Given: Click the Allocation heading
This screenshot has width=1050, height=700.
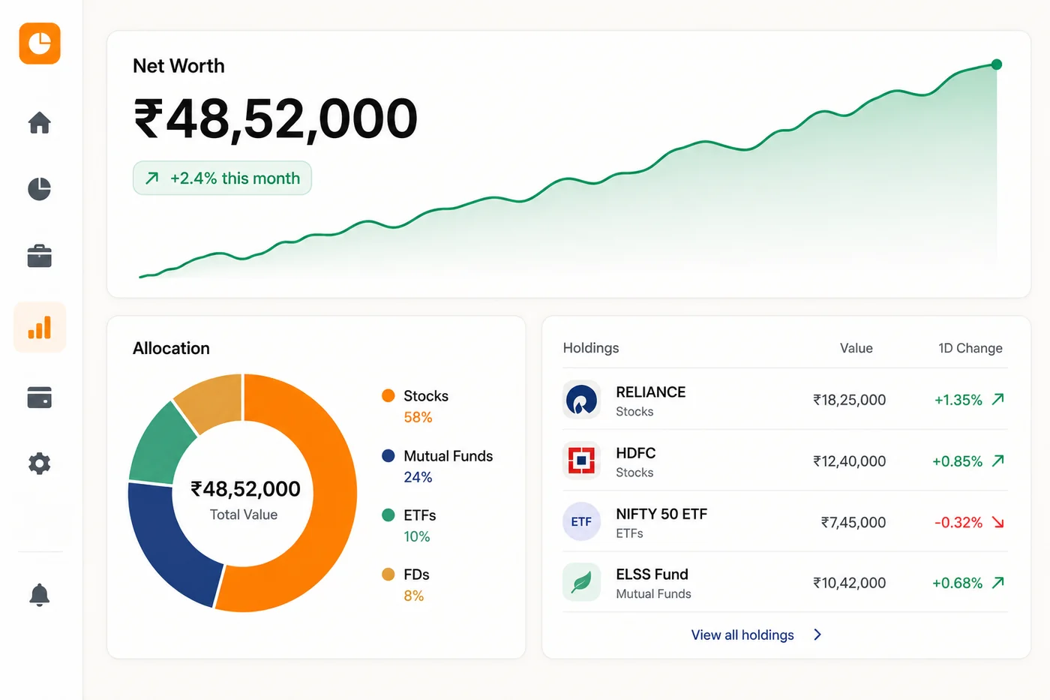Looking at the screenshot, I should (x=171, y=348).
